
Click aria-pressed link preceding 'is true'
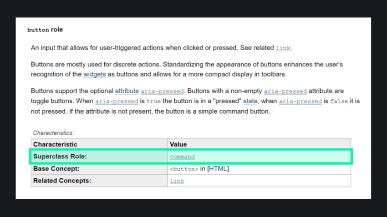click(x=117, y=101)
